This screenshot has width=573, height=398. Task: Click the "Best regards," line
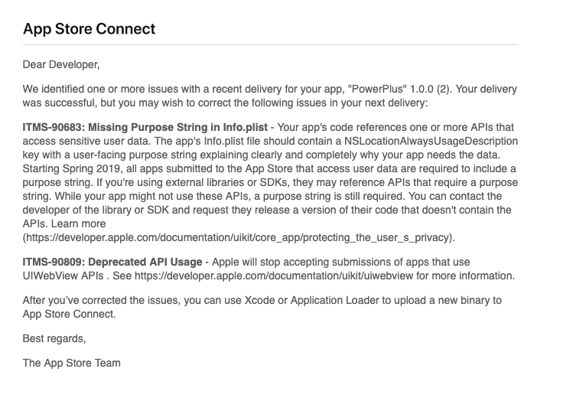tap(54, 339)
